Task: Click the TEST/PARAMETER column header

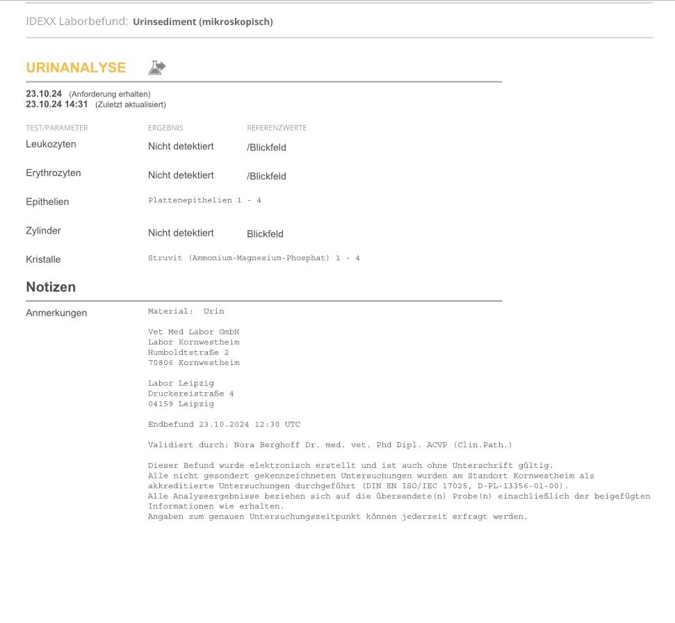Action: pos(57,128)
